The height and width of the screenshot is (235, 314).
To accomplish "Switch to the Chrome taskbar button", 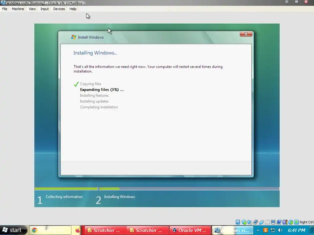I will pos(50,230).
